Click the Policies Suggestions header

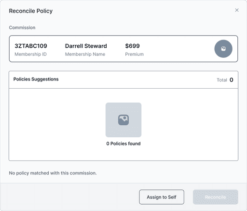click(x=36, y=79)
